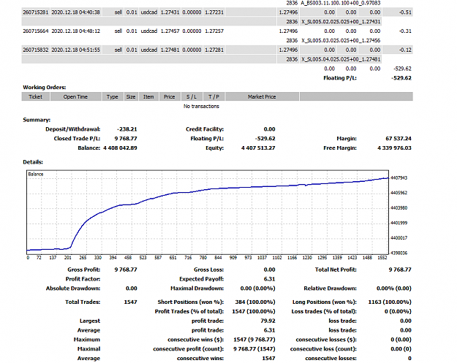The height and width of the screenshot is (363, 457).
Task: Click comment A_BS003.11.100.100+00_0.97083
Action: 341,3
